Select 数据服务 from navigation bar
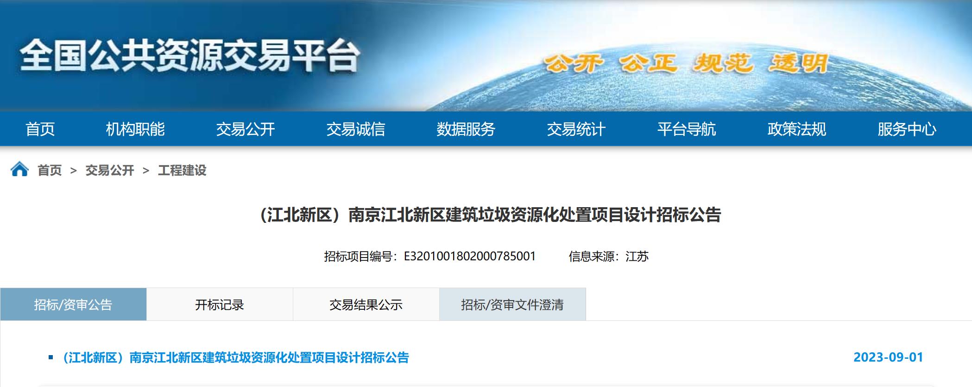This screenshot has height=387, width=972. click(x=466, y=129)
